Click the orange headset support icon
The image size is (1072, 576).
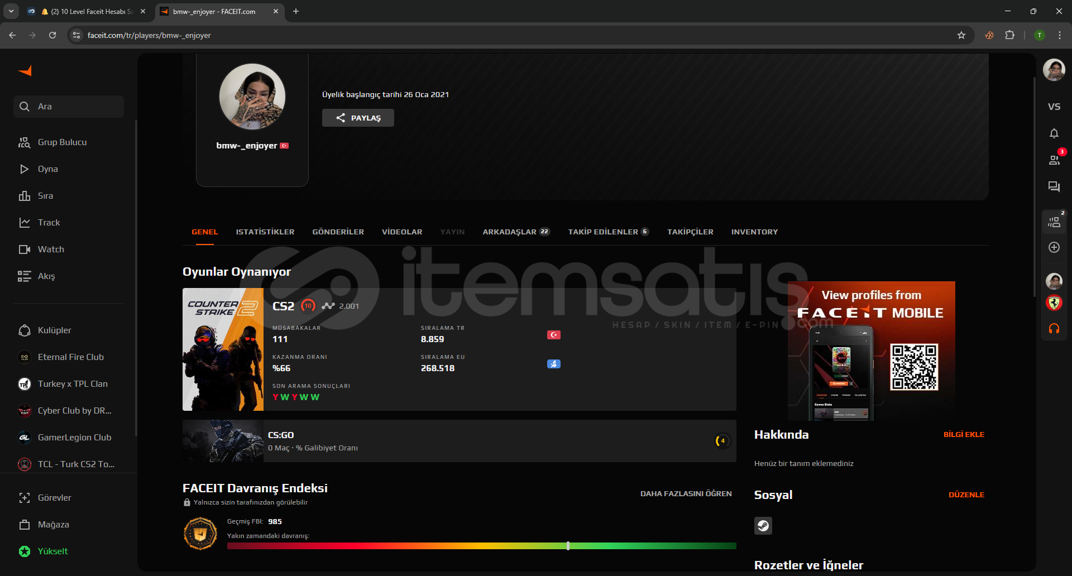tap(1054, 329)
